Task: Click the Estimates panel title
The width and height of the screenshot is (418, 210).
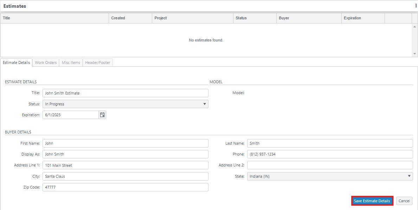Action: [x=15, y=6]
